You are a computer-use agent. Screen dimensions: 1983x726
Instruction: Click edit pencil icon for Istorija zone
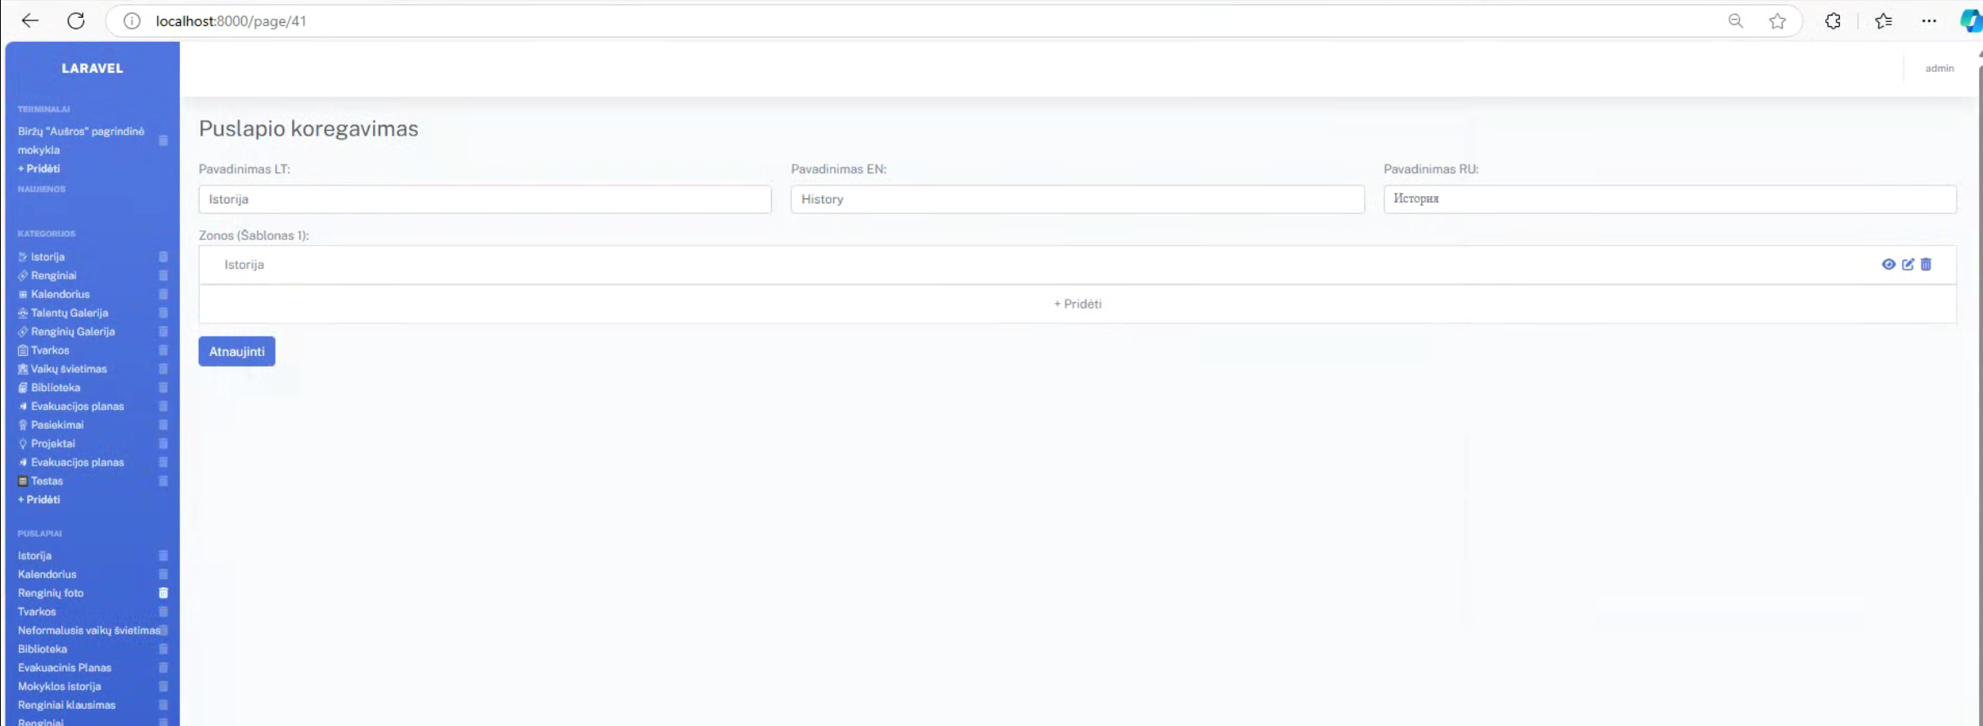point(1908,265)
